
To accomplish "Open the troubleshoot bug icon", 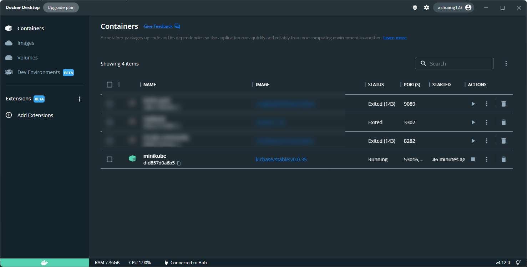I will [415, 7].
